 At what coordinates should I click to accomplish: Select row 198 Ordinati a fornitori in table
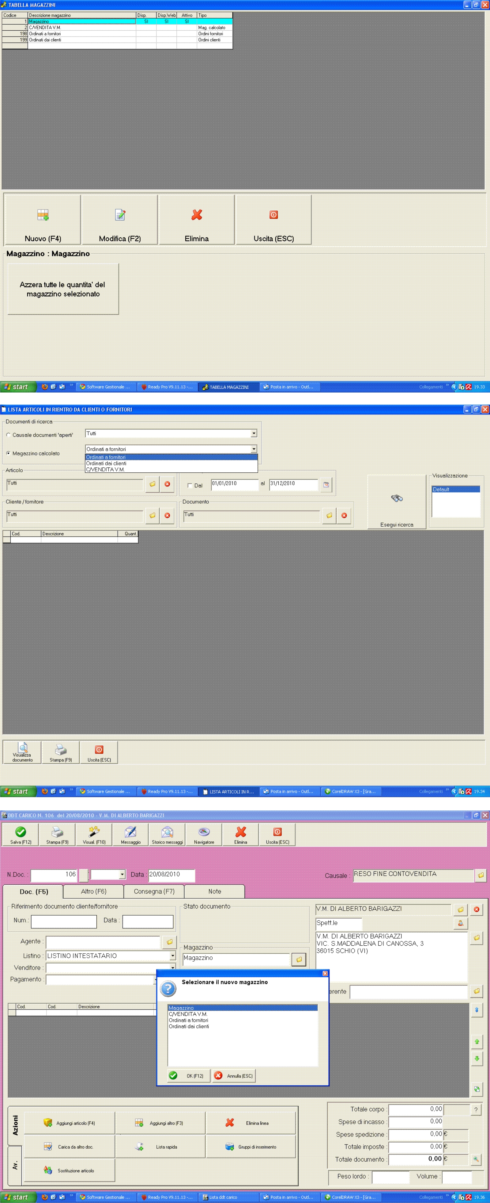pos(117,34)
